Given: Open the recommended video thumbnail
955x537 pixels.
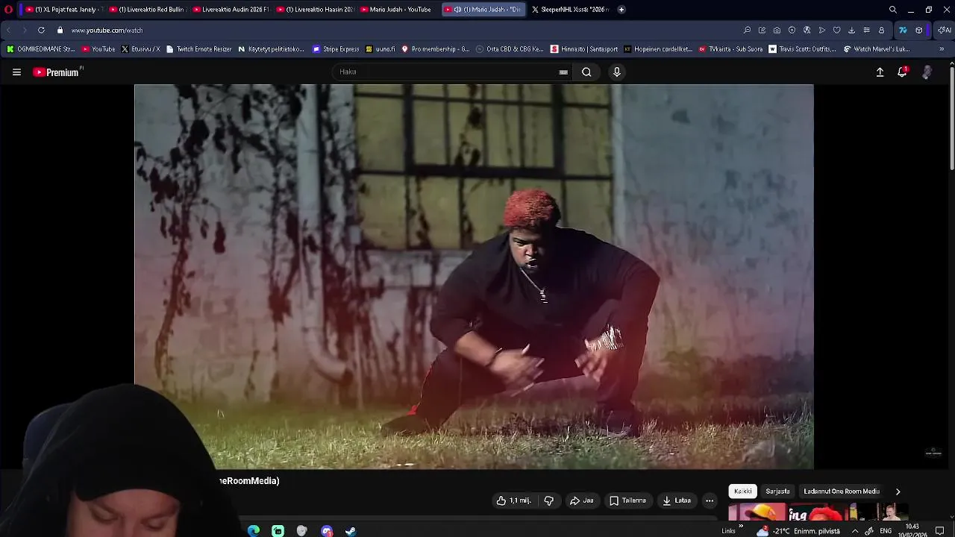Looking at the screenshot, I should 818,513.
